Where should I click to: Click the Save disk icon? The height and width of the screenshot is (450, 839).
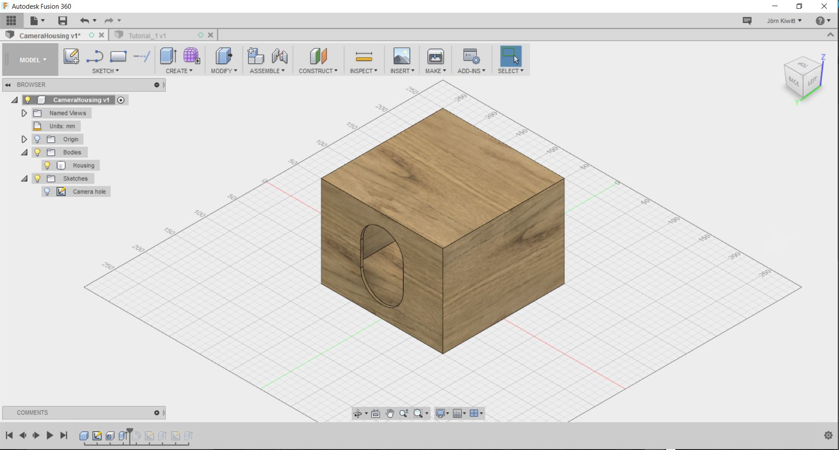tap(63, 20)
